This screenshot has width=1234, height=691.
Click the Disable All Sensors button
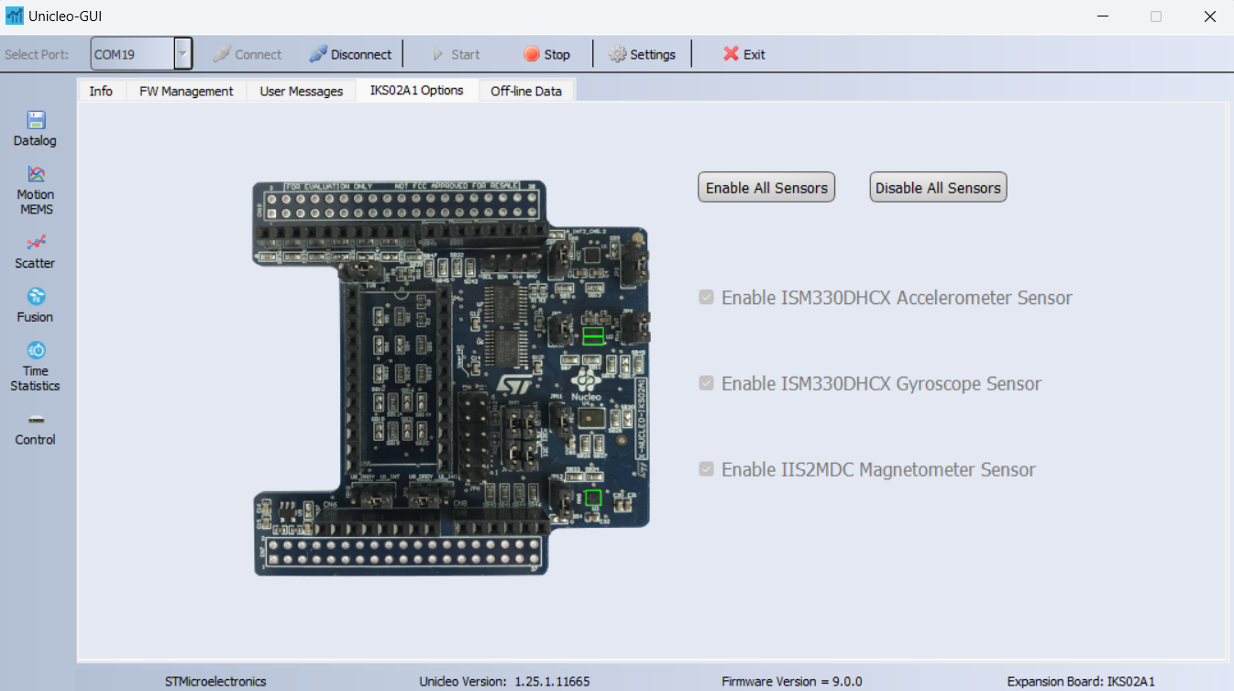coord(937,187)
